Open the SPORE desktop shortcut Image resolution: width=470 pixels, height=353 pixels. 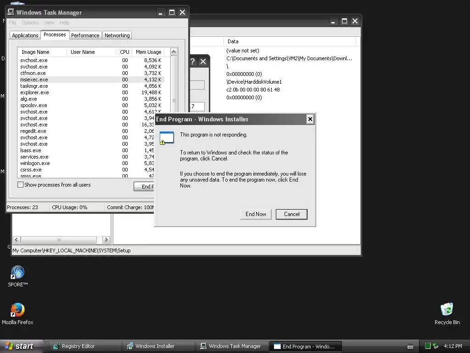pyautogui.click(x=18, y=276)
